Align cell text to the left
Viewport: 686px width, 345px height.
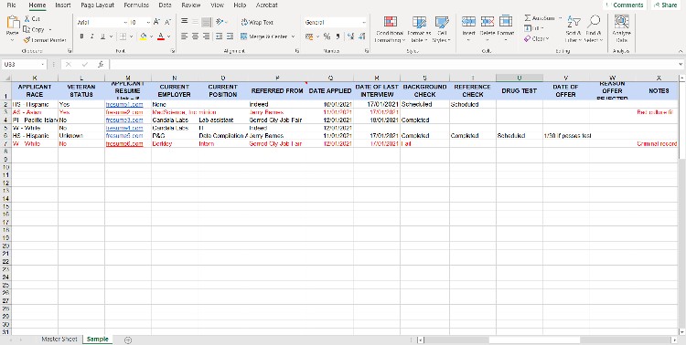[x=185, y=37]
